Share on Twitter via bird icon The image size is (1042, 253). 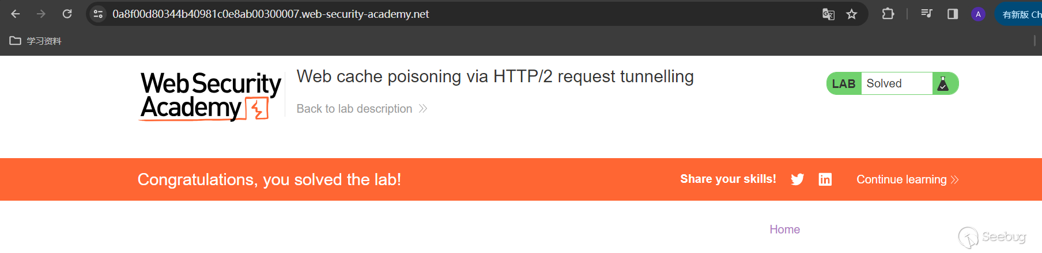tap(798, 179)
